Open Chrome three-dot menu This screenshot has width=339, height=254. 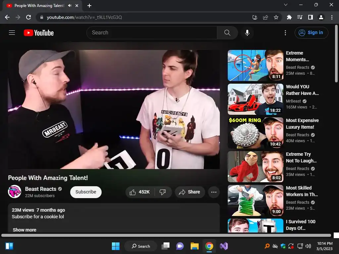click(332, 17)
